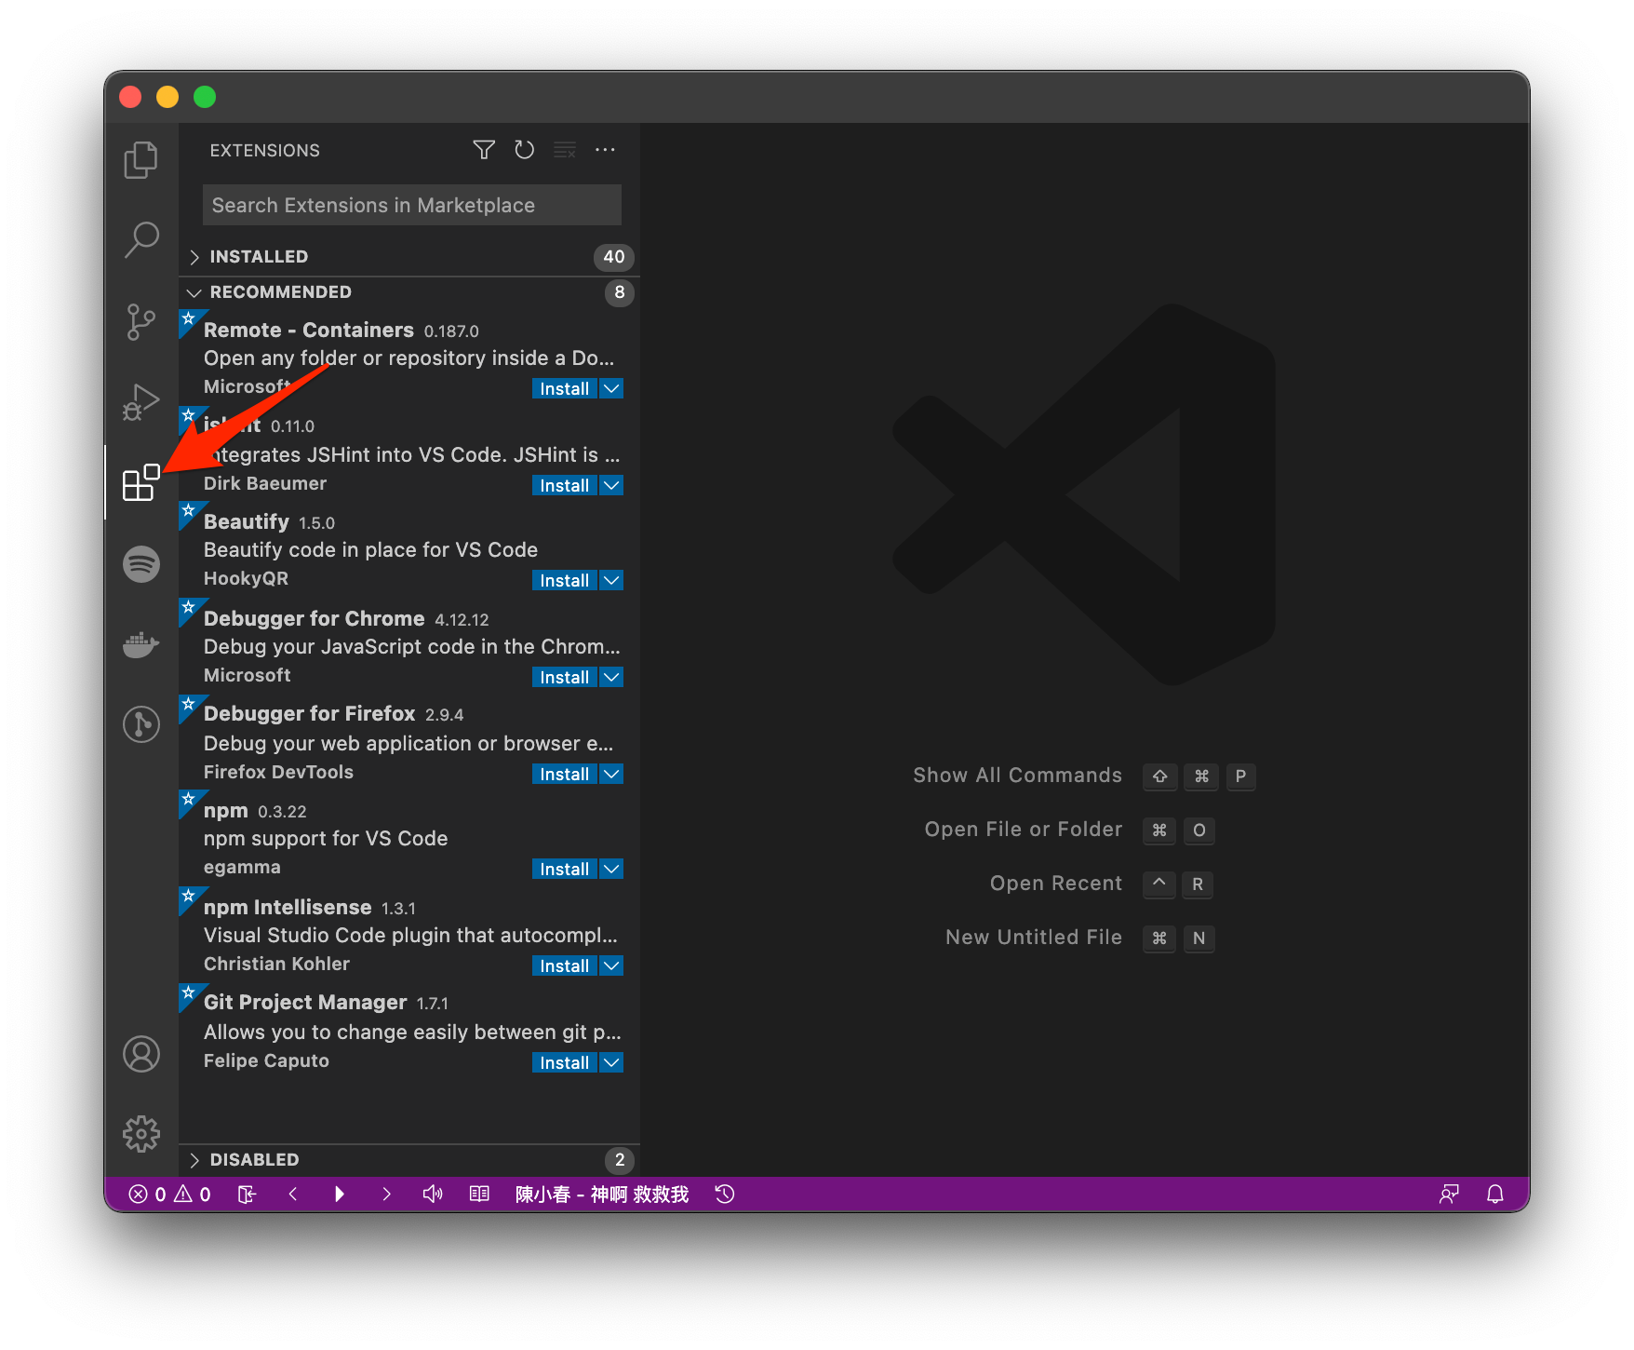The width and height of the screenshot is (1634, 1350).
Task: Skip to previous Spotify track
Action: [293, 1195]
